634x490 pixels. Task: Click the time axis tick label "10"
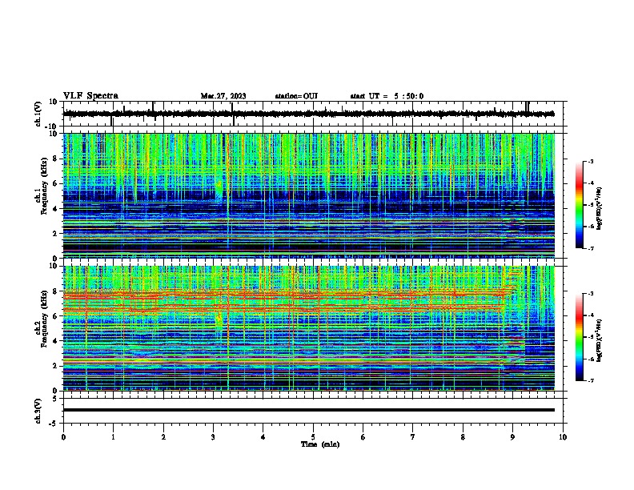coord(563,437)
